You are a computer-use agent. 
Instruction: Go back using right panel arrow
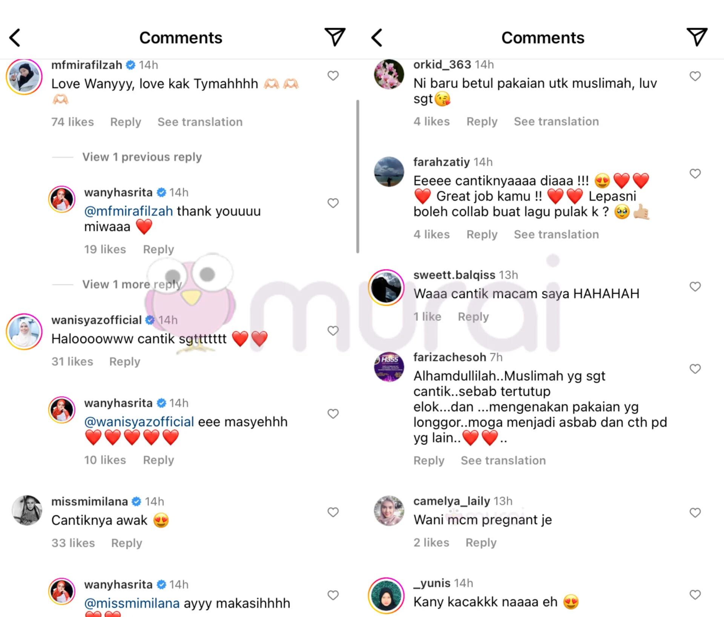(377, 38)
